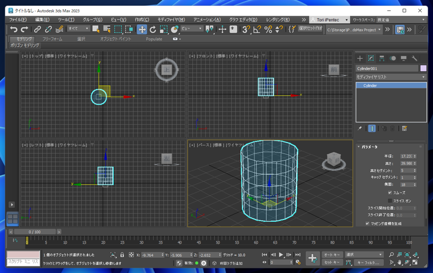This screenshot has height=273, width=433.
Task: Toggle the マッピング座標を生成 checkbox
Action: (x=368, y=223)
